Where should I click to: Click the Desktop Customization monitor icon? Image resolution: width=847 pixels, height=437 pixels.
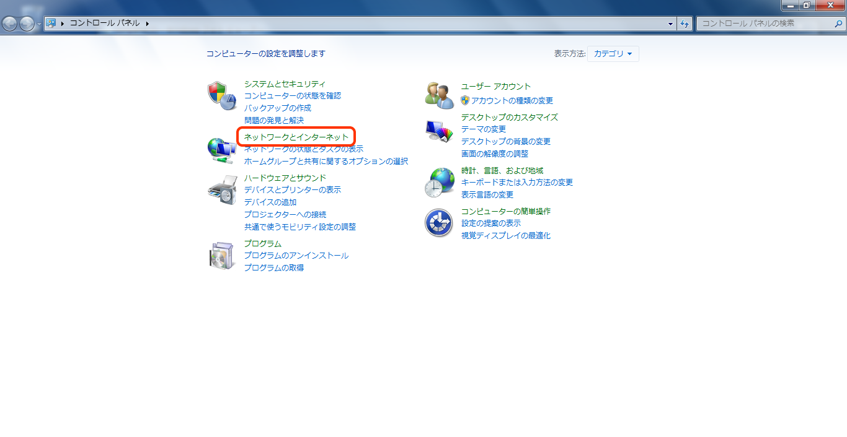(x=439, y=131)
